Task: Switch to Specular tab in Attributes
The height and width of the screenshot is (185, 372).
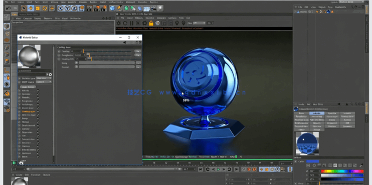Action: 332,113
